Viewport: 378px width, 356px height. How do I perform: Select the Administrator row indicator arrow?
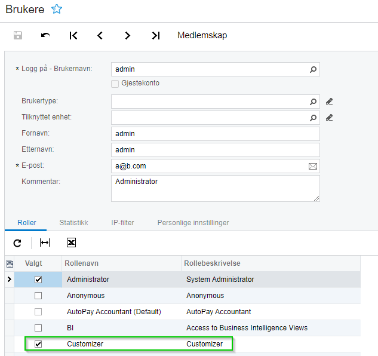[x=10, y=280]
